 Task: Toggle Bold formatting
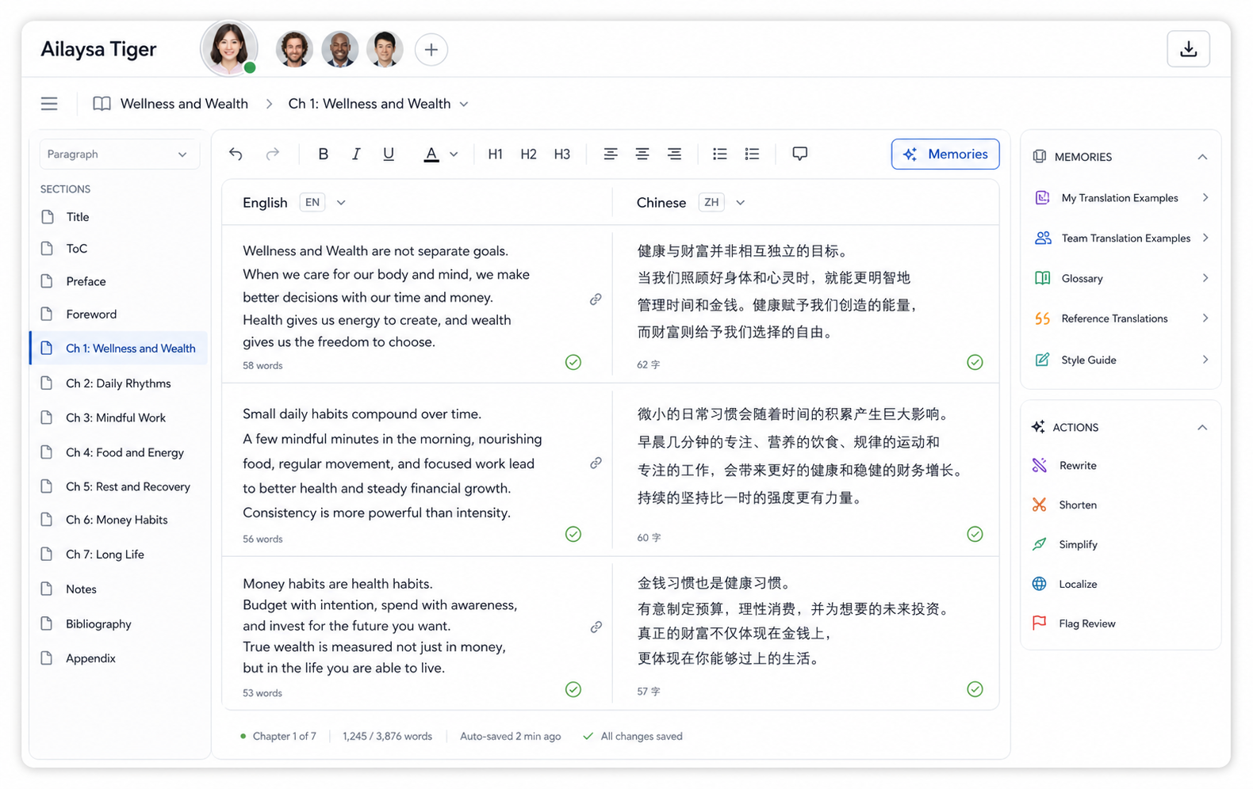coord(323,154)
